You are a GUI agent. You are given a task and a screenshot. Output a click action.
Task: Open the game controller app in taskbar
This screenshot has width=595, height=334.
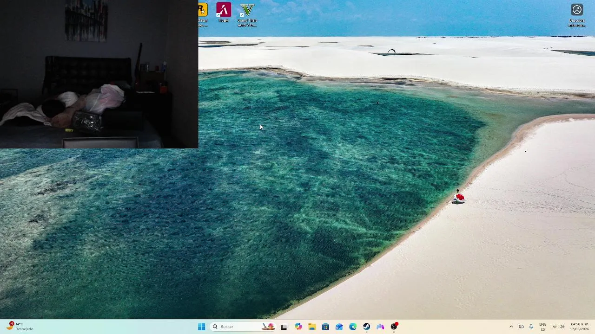[x=380, y=327]
